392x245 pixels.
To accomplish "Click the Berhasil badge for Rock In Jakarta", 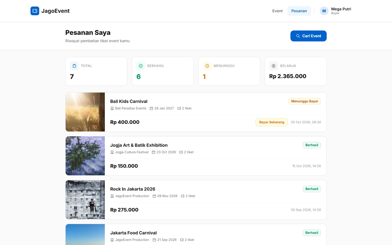I will 312,189.
